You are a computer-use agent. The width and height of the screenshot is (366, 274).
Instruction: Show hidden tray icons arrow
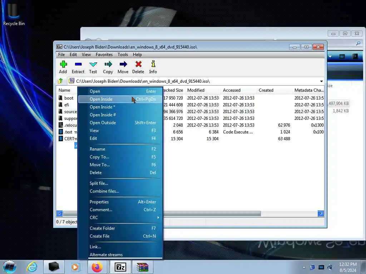[304, 267]
